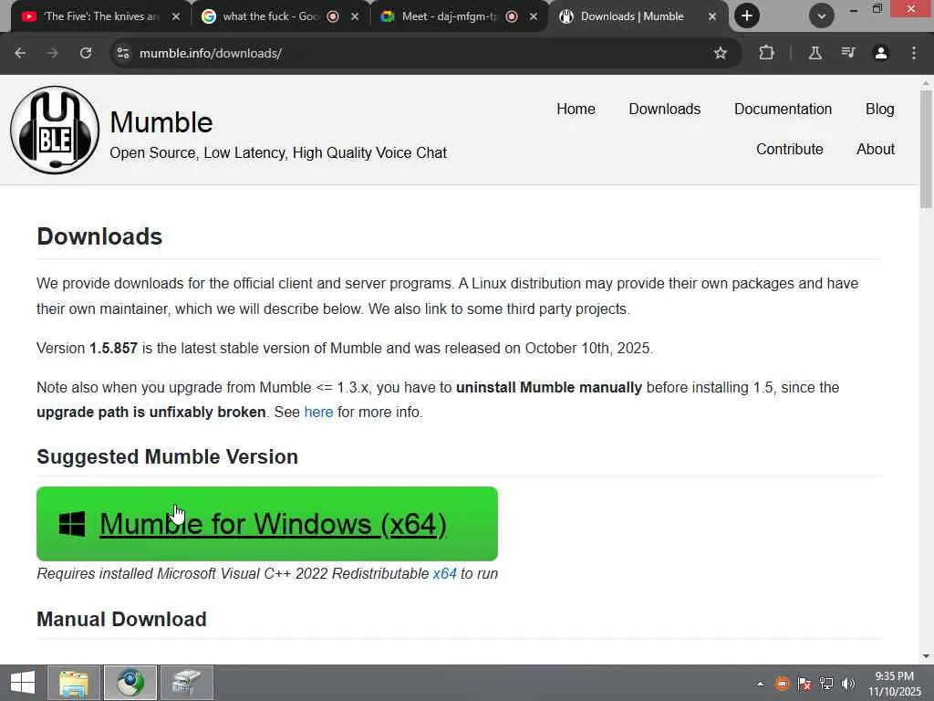This screenshot has height=701, width=934.
Task: Open Documentation in the site navigation
Action: 783,110
